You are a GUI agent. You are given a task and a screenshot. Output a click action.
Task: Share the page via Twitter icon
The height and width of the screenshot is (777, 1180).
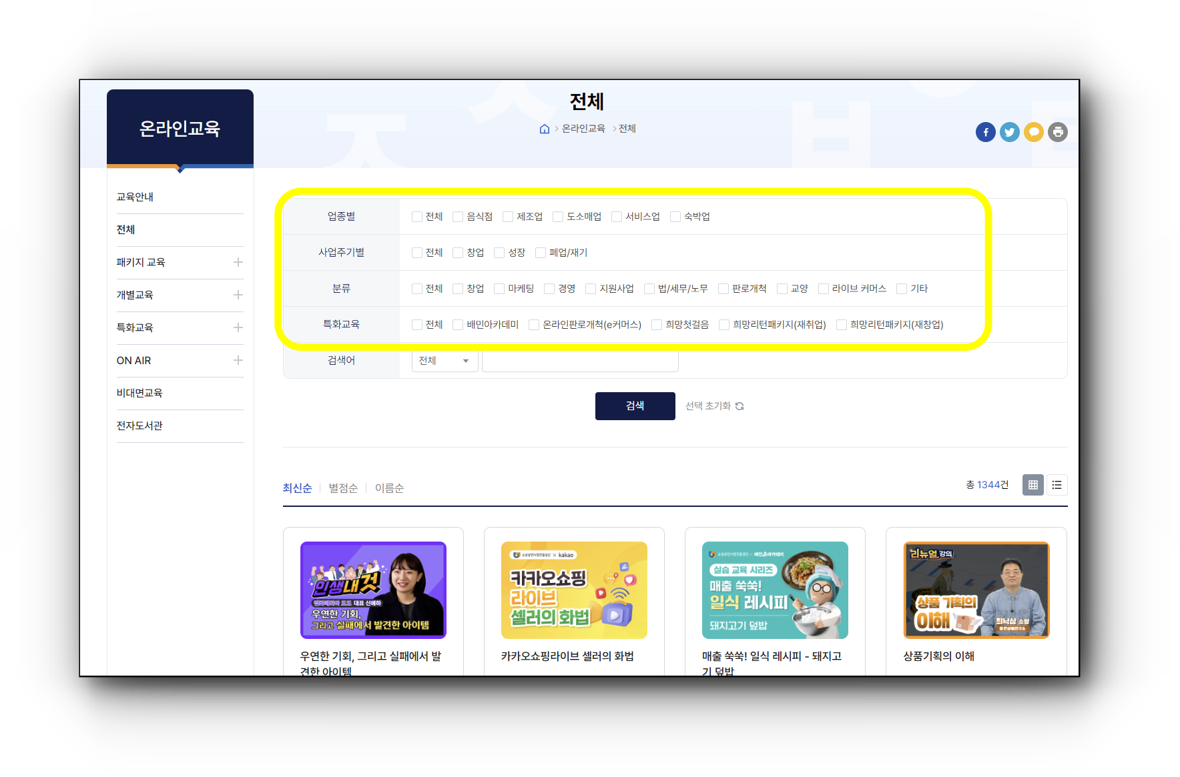tap(1009, 132)
